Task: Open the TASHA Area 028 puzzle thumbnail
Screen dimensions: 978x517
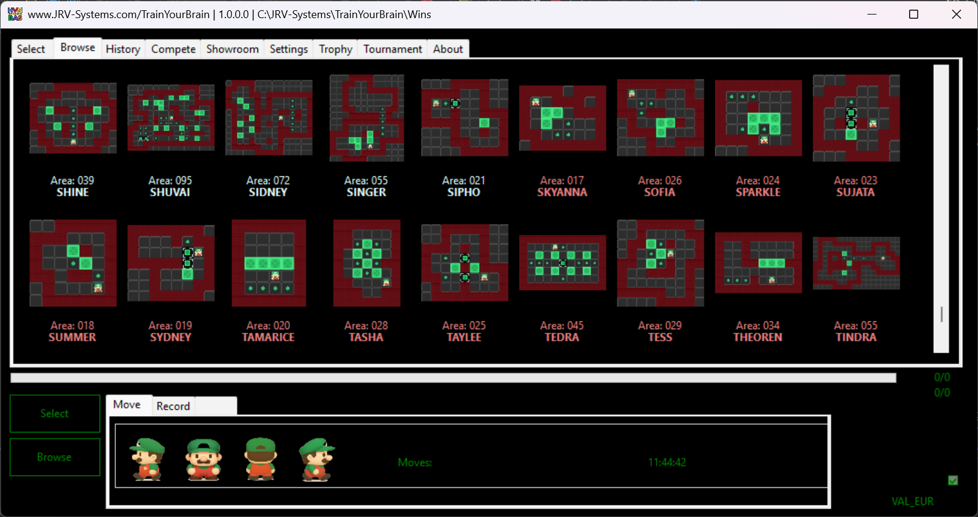Action: point(367,263)
